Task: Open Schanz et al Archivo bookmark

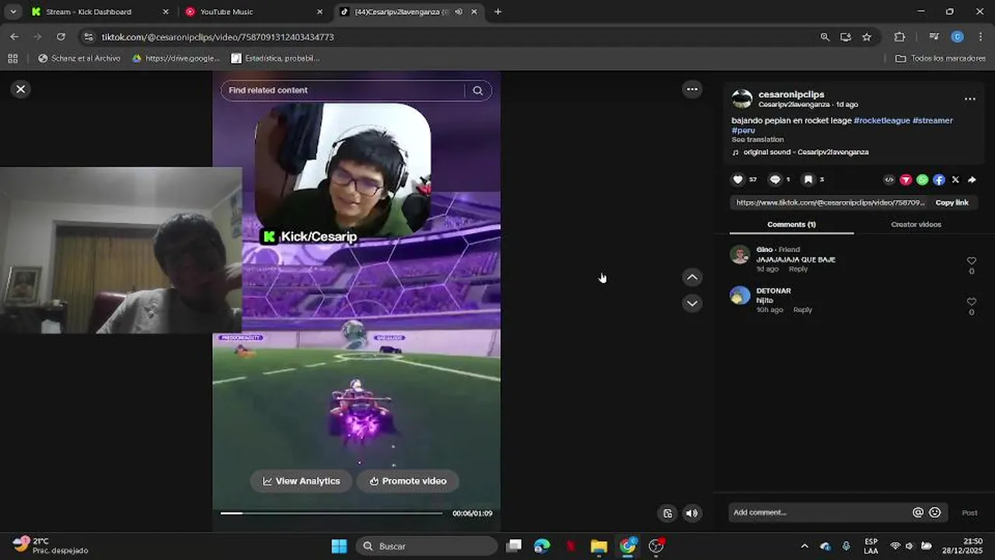Action: [79, 58]
